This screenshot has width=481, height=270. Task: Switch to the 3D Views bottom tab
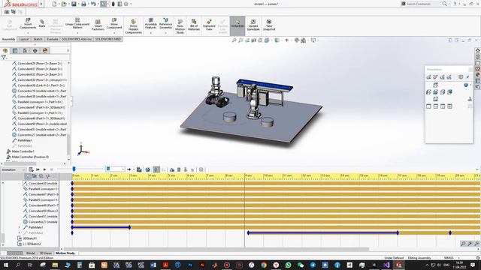[46, 253]
